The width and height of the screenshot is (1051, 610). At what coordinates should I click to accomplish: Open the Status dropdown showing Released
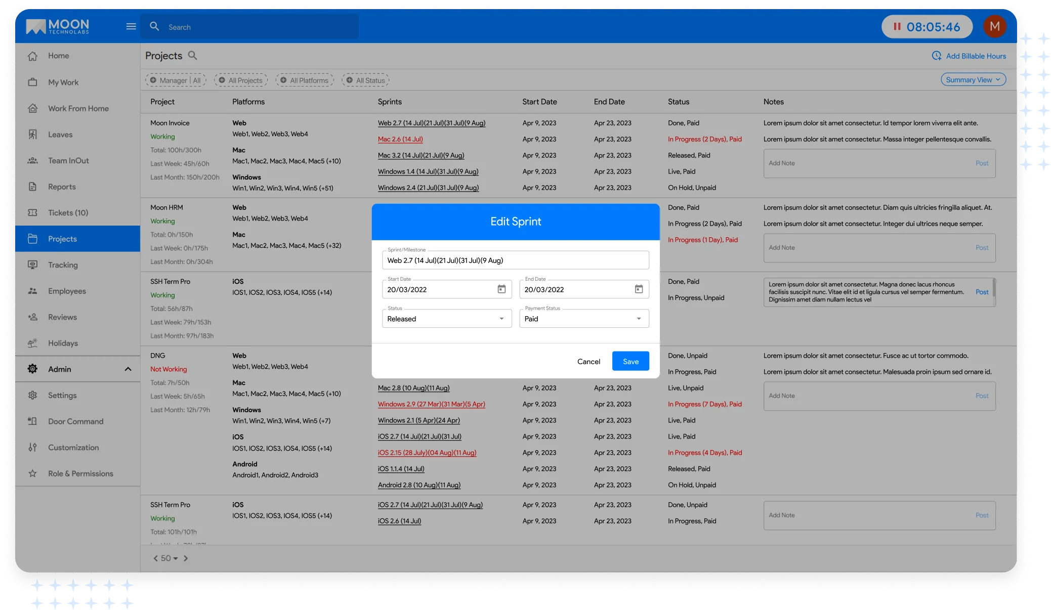click(x=447, y=319)
